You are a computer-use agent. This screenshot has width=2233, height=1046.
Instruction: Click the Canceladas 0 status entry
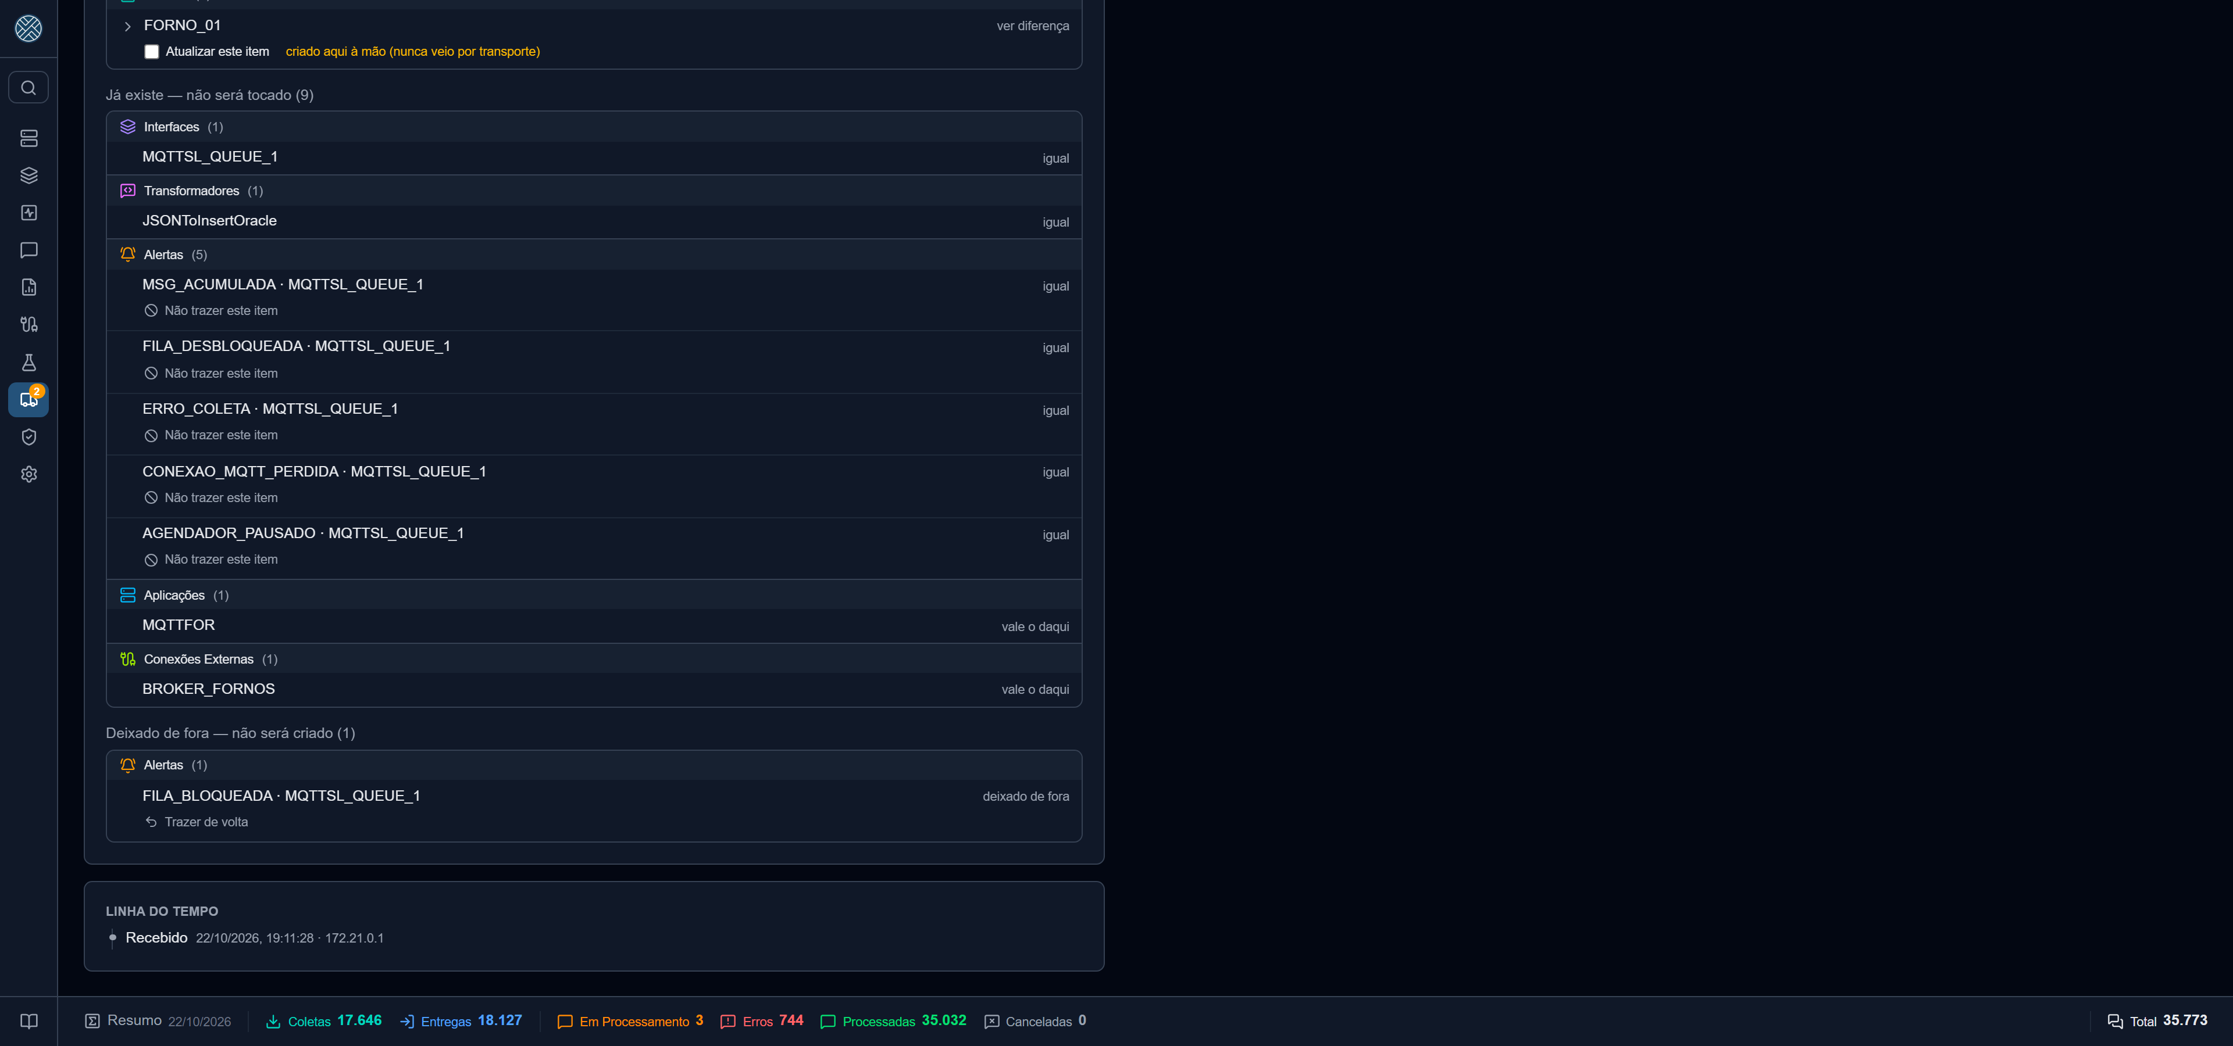click(x=1036, y=1022)
